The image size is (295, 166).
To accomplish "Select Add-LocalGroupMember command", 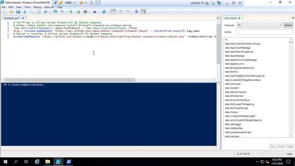I will [x=238, y=132].
